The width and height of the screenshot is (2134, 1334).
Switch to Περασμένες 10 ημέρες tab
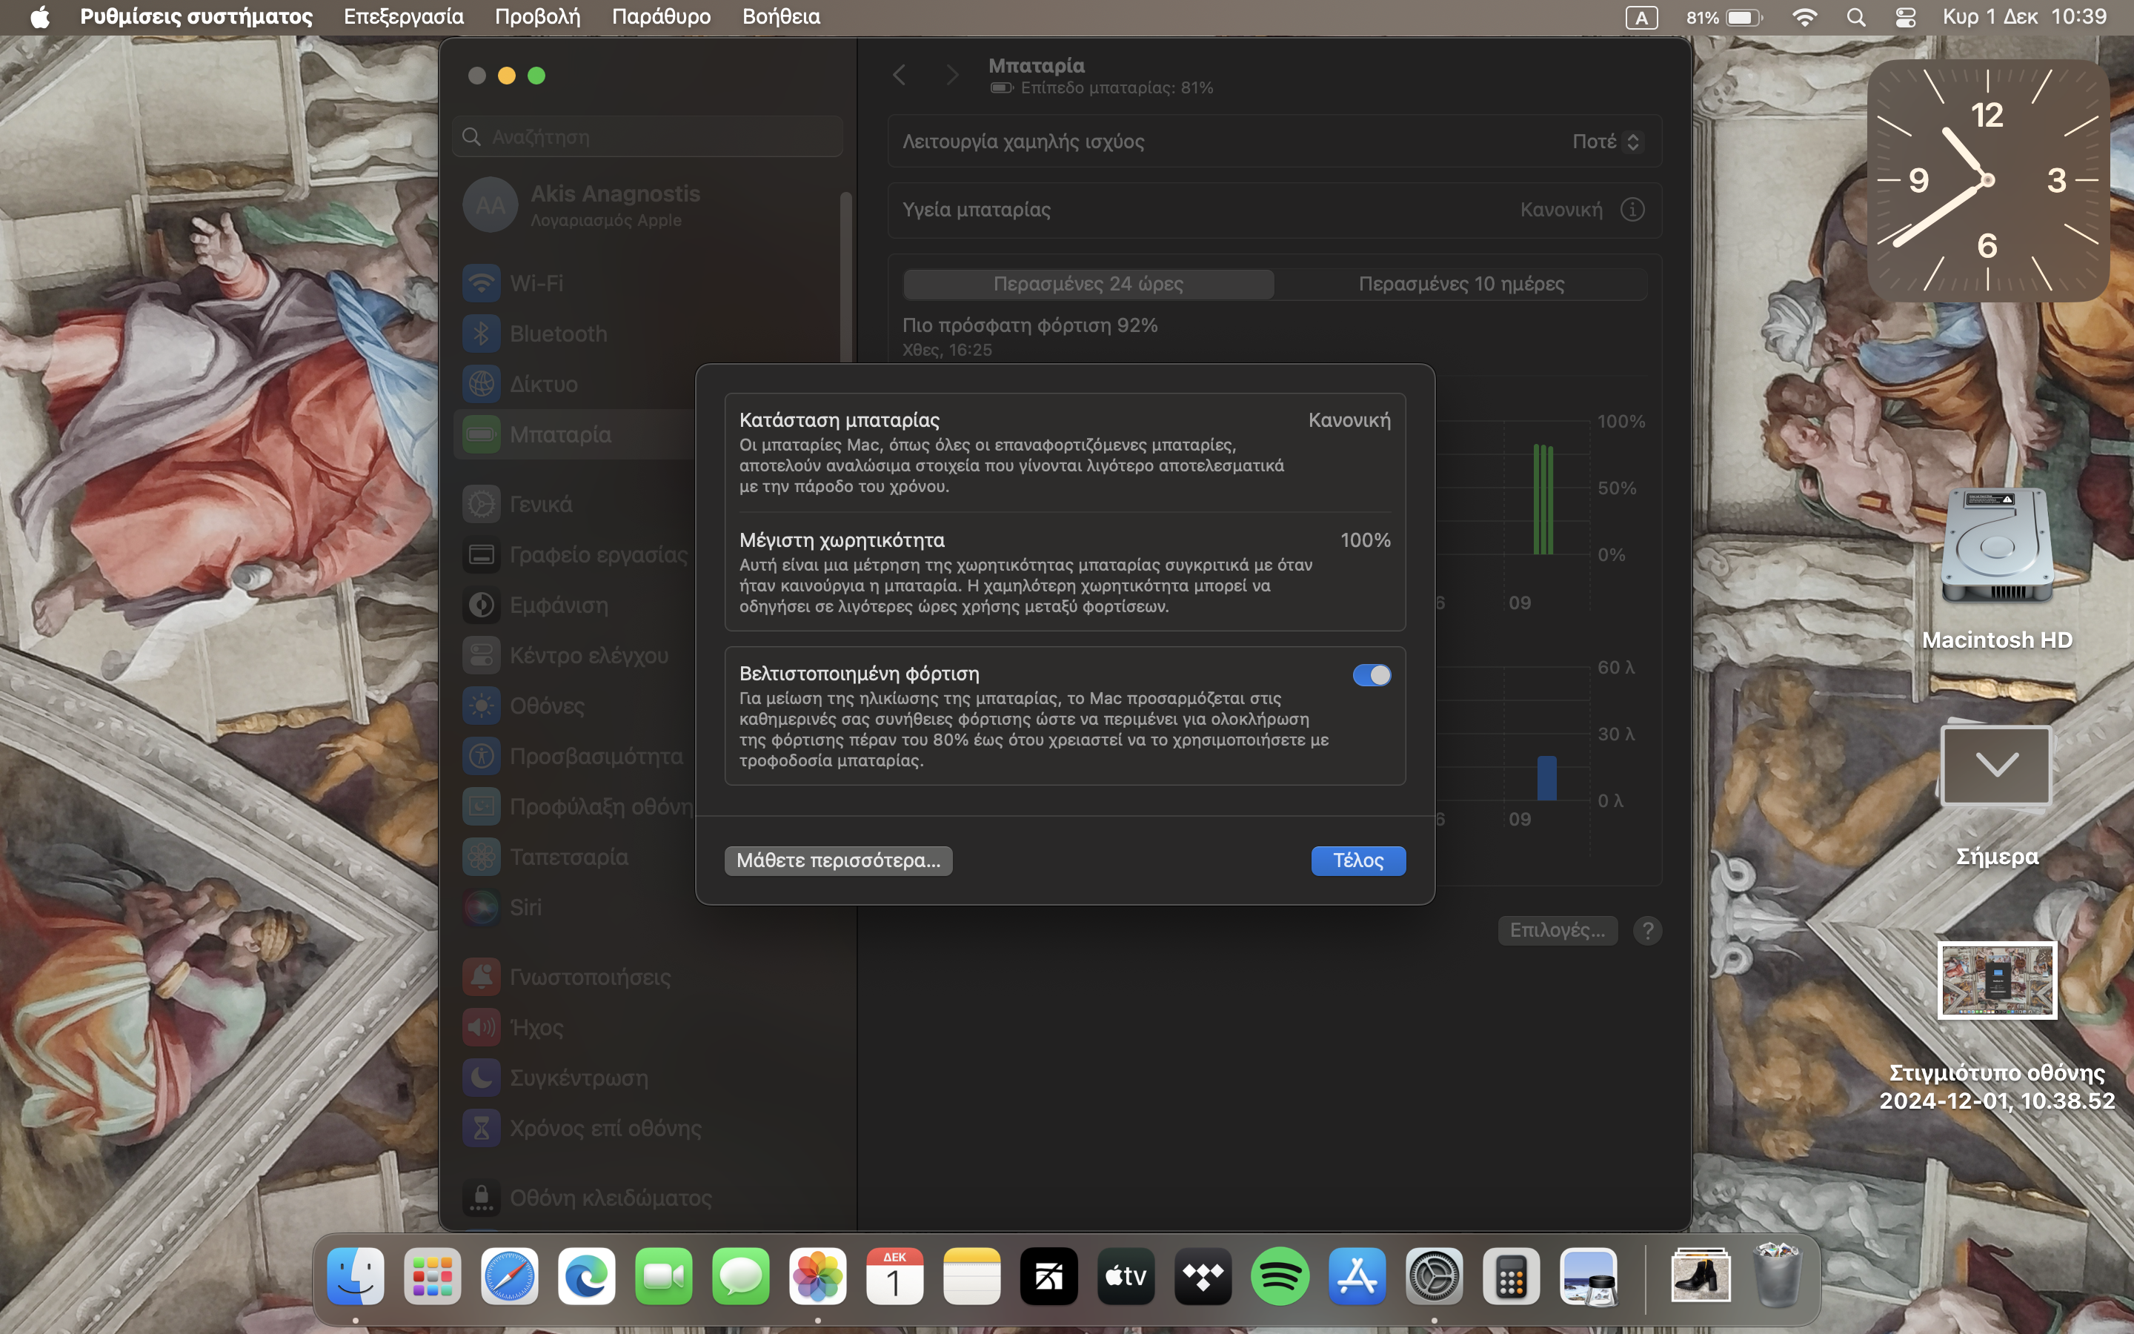click(x=1460, y=284)
